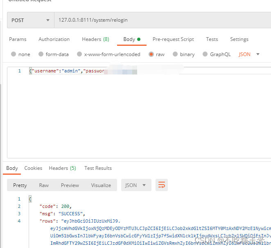
Task: Select the form-data radio button
Action: click(41, 54)
